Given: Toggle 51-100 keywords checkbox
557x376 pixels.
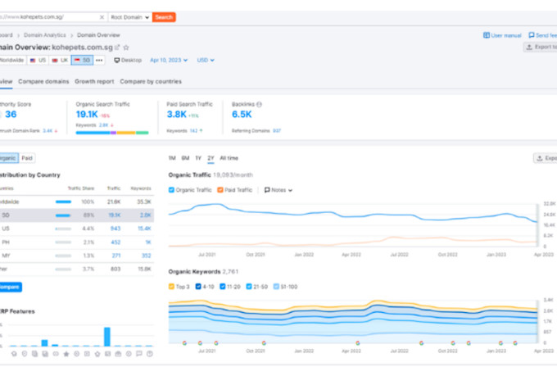Looking at the screenshot, I should (x=276, y=287).
